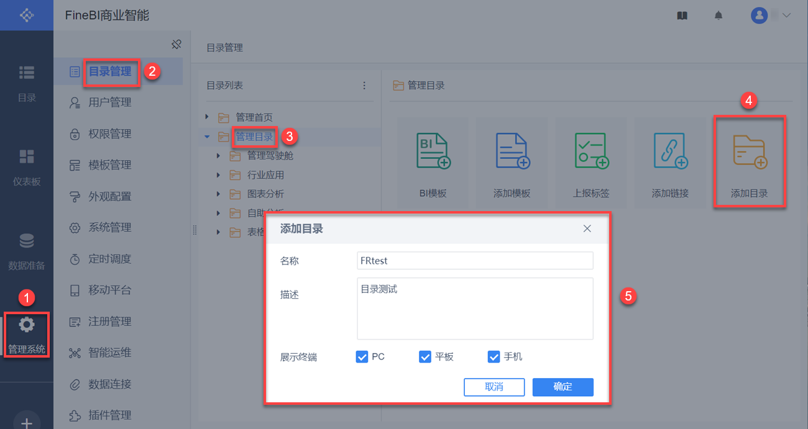Click the 添加链接 icon
This screenshot has height=429, width=808.
[670, 151]
